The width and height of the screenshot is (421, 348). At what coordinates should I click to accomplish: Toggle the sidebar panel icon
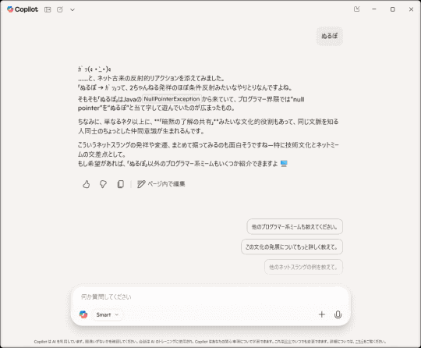coord(48,9)
